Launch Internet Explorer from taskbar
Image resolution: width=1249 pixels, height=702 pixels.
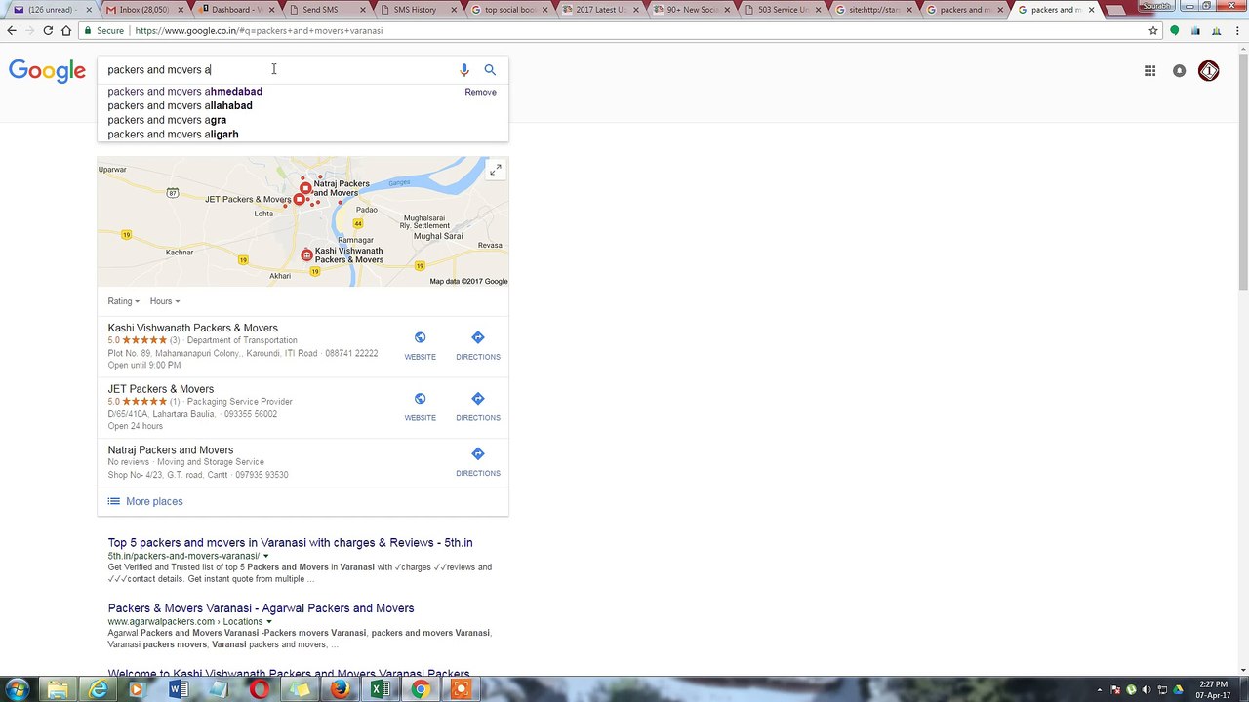coord(99,690)
